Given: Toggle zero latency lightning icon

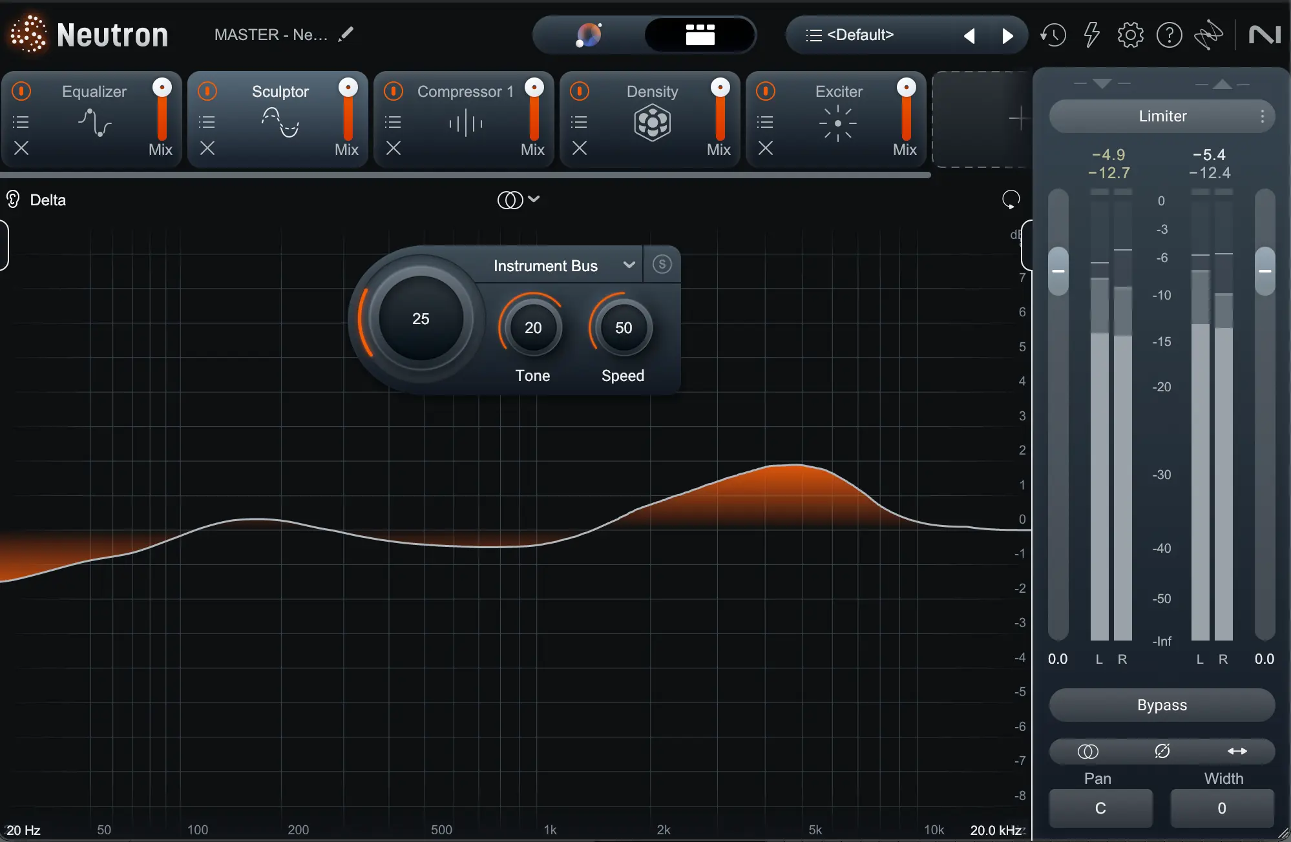Looking at the screenshot, I should (1091, 35).
